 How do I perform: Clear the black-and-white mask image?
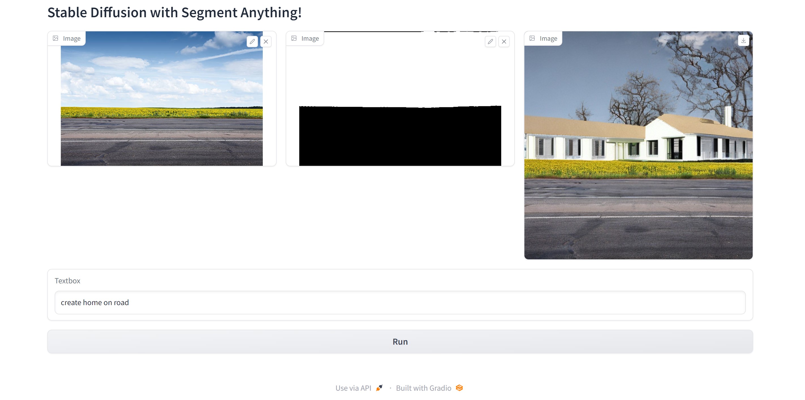coord(504,42)
